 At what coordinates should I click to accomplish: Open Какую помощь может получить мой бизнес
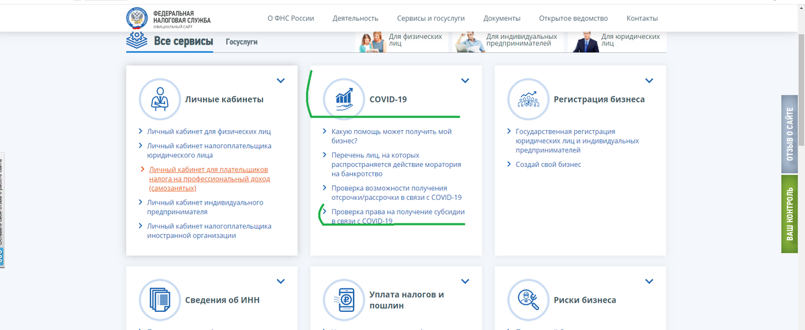[392, 136]
